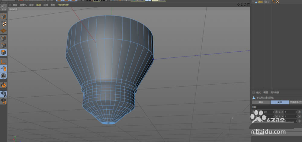Select the Texture mode checkered cube icon
302x142 pixels.
tap(3, 24)
